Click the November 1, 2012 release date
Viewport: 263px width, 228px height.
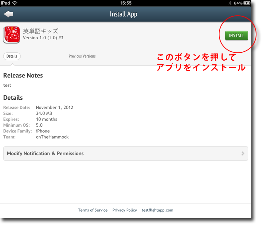[x=54, y=107]
